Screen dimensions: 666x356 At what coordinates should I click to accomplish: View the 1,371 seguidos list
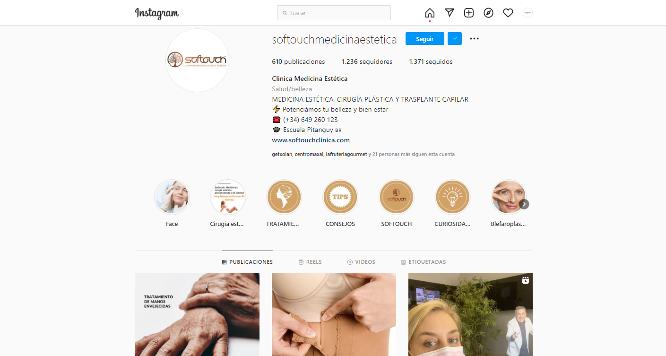pyautogui.click(x=431, y=61)
